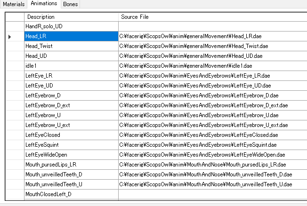Select the LeftEyeSquint description cell
This screenshot has height=206, width=307.
point(71,145)
